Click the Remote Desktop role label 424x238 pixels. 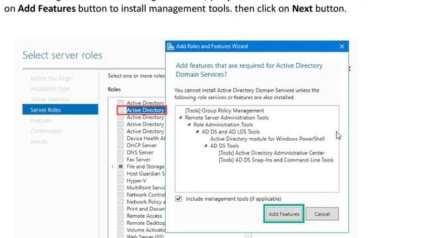point(146,223)
